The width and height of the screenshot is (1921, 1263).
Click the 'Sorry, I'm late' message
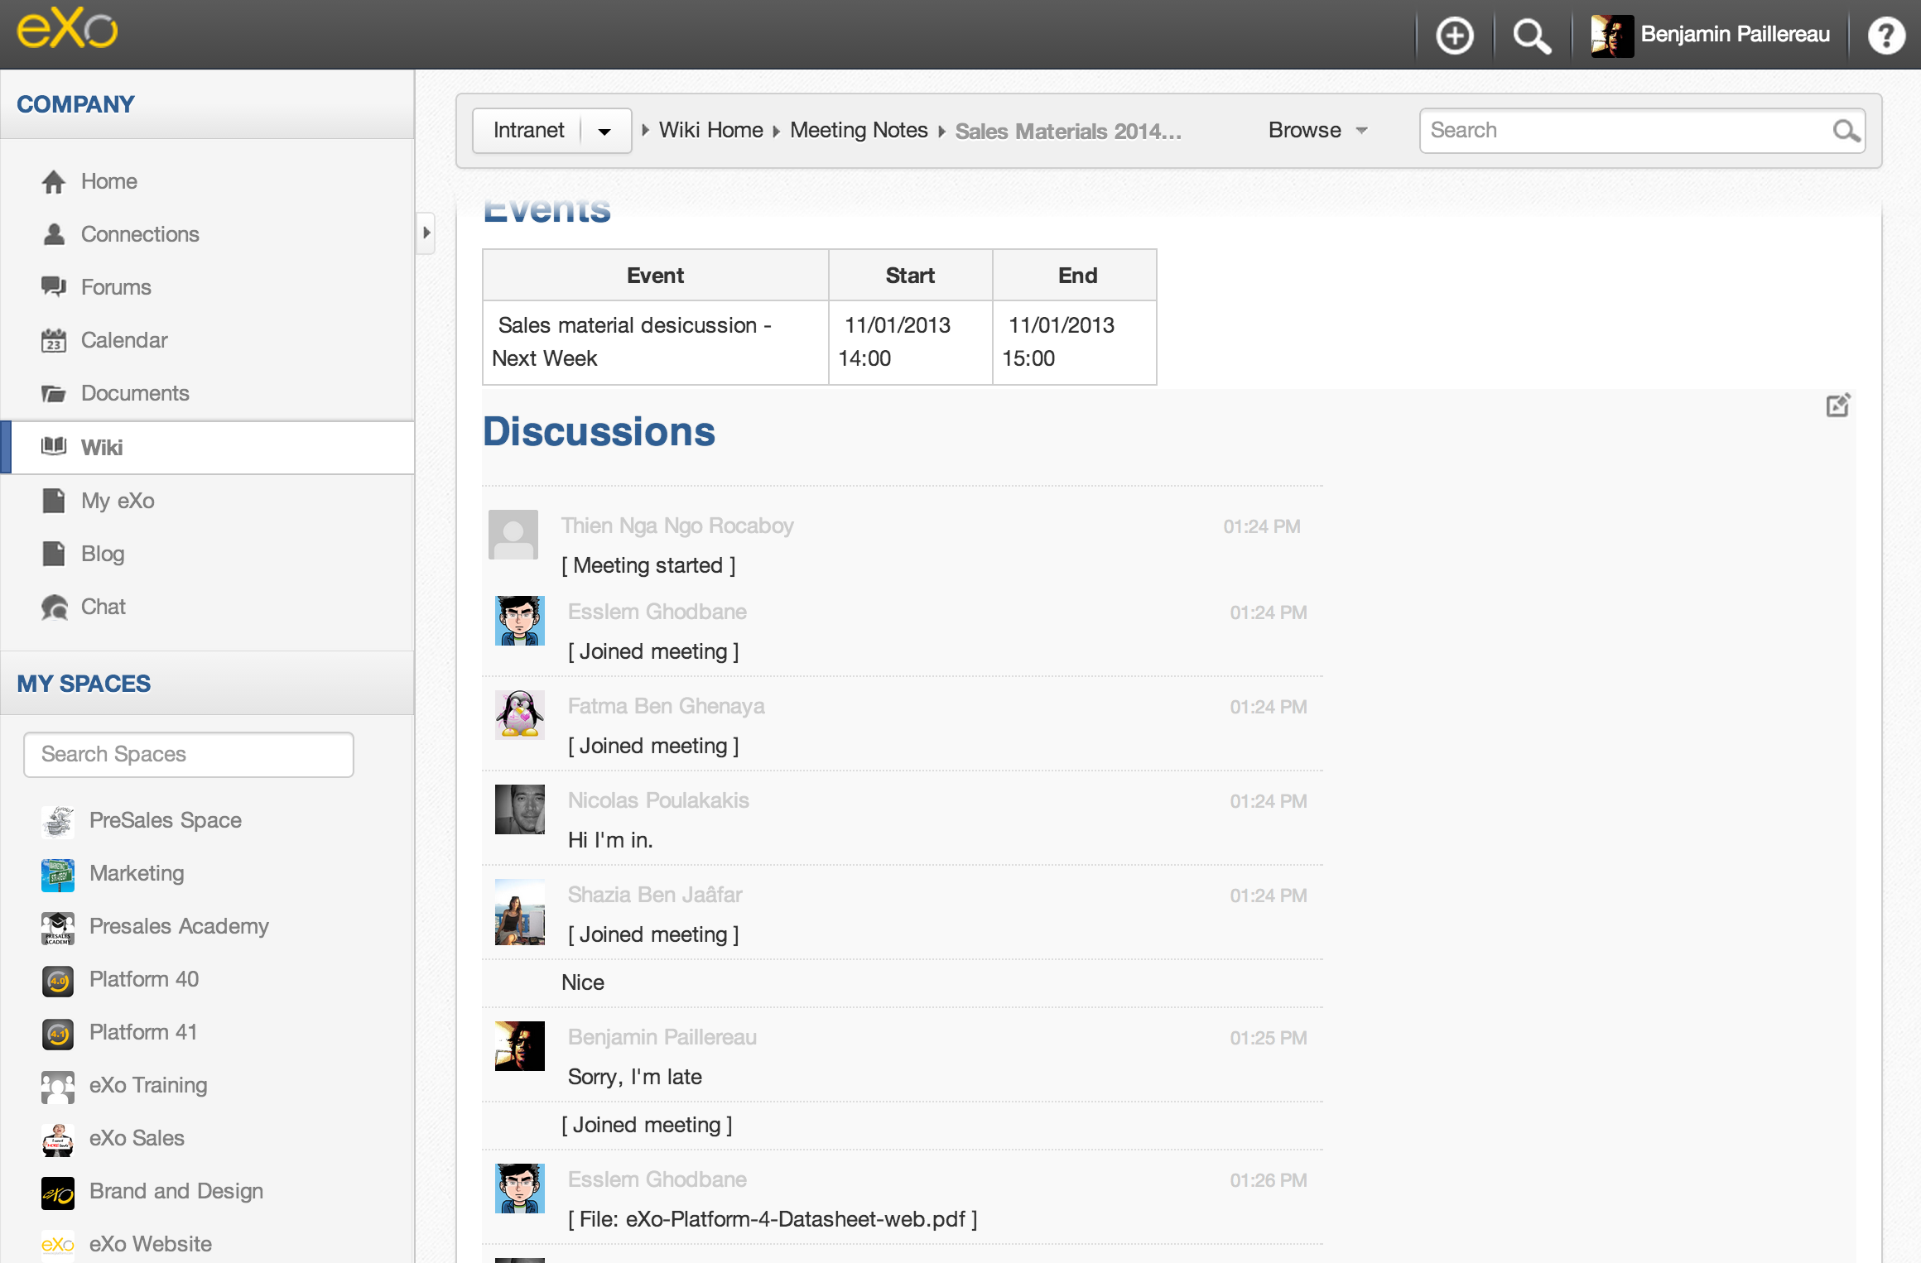click(634, 1077)
